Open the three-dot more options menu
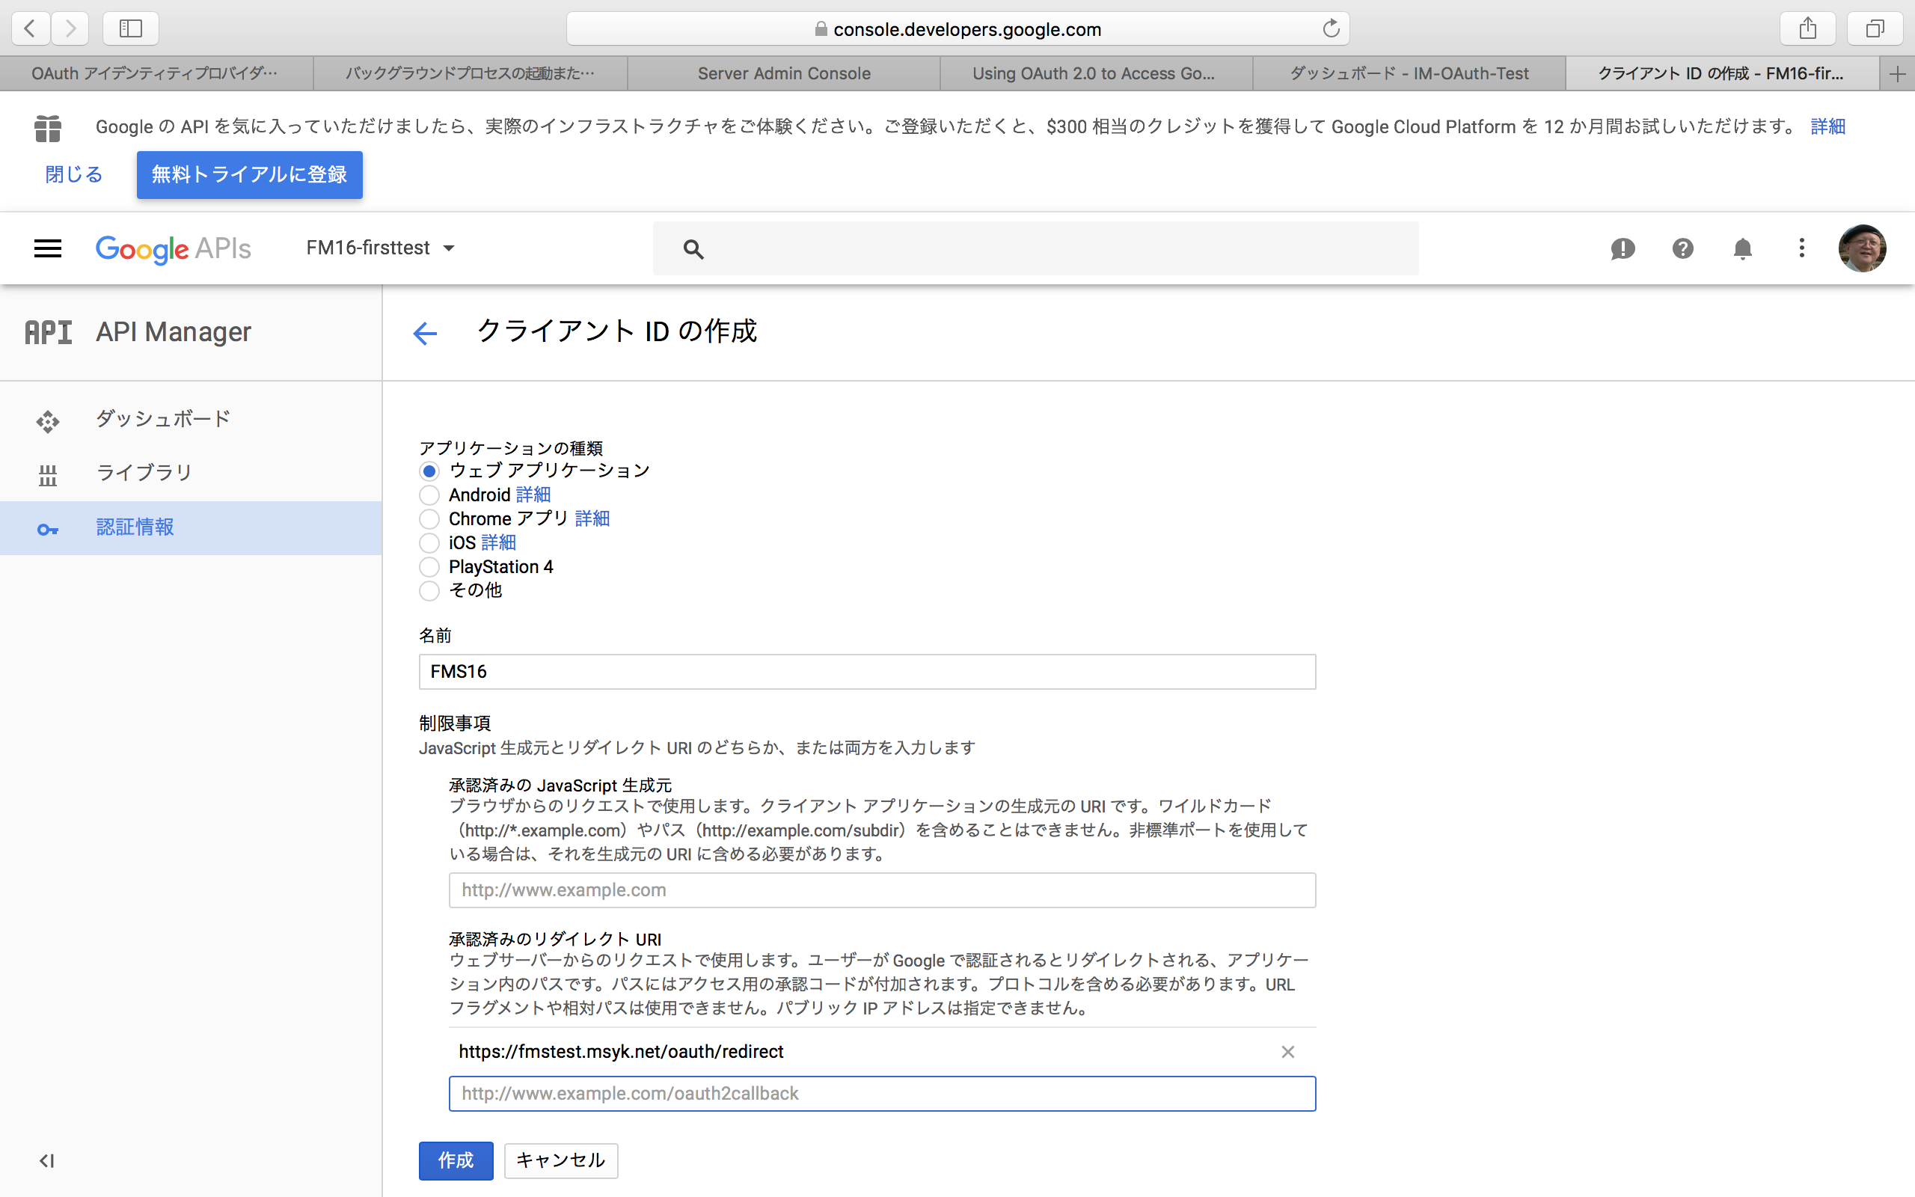Image resolution: width=1915 pixels, height=1197 pixels. point(1802,248)
